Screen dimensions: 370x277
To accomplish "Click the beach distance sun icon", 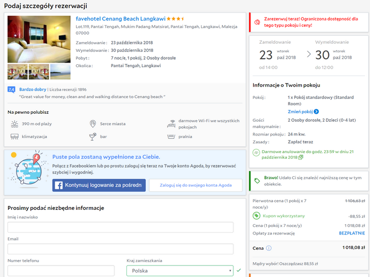I will tap(15, 124).
